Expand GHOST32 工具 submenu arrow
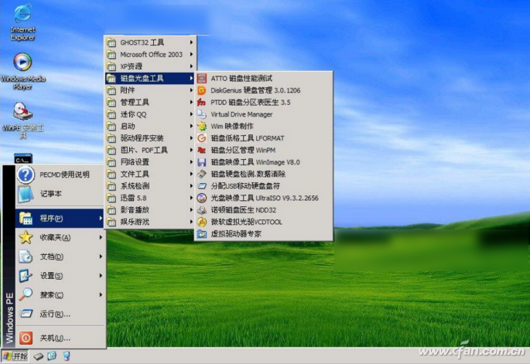 (x=191, y=43)
